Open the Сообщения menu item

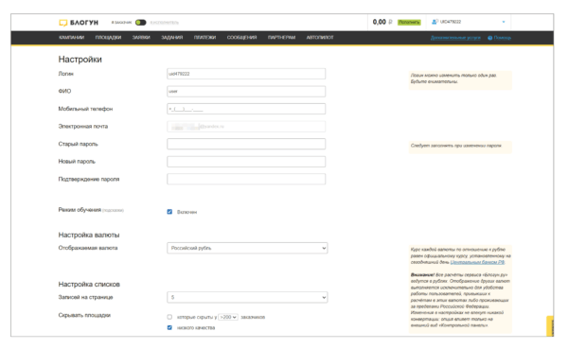(241, 37)
